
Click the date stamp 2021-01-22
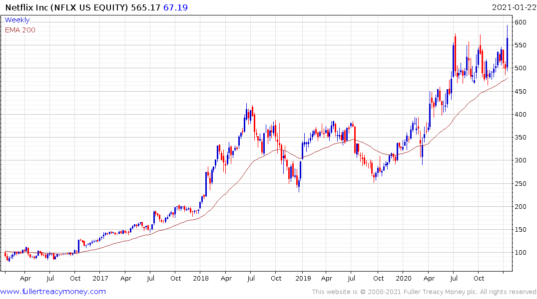pyautogui.click(x=514, y=7)
